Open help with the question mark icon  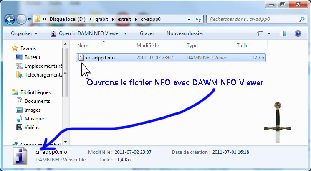pos(298,33)
